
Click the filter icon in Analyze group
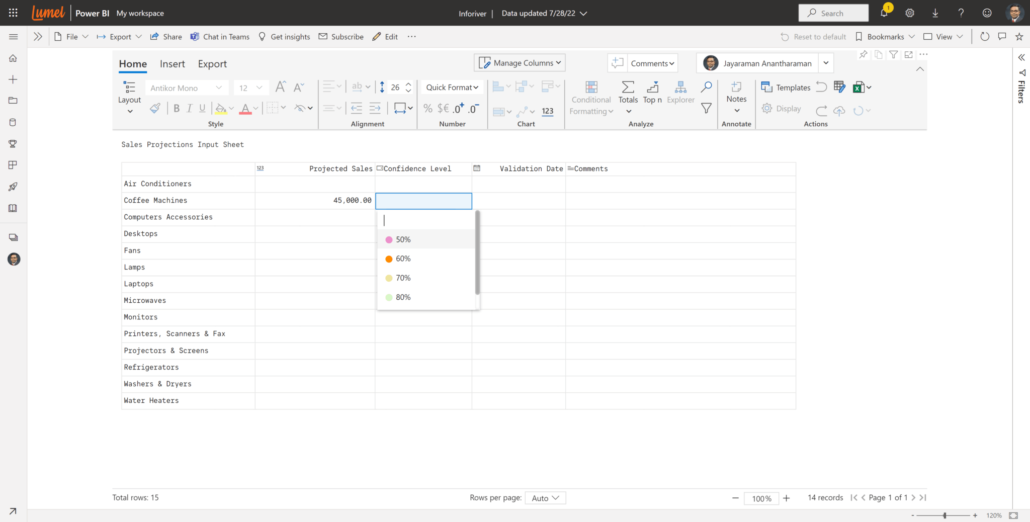(x=706, y=108)
